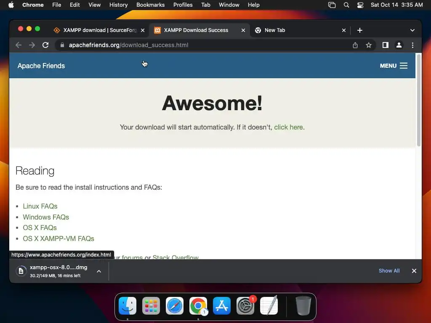The image size is (431, 323).
Task: Click the page vertical scrollbar
Action: coord(419,100)
